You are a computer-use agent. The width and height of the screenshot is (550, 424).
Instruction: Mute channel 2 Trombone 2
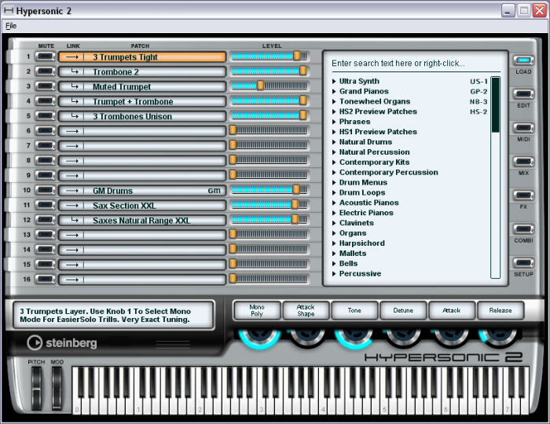point(46,71)
